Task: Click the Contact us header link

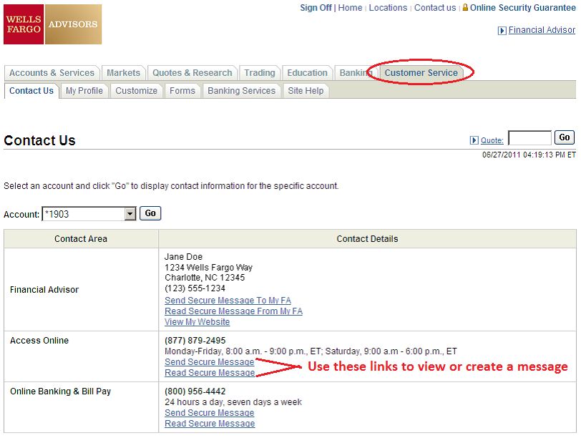Action: point(435,8)
